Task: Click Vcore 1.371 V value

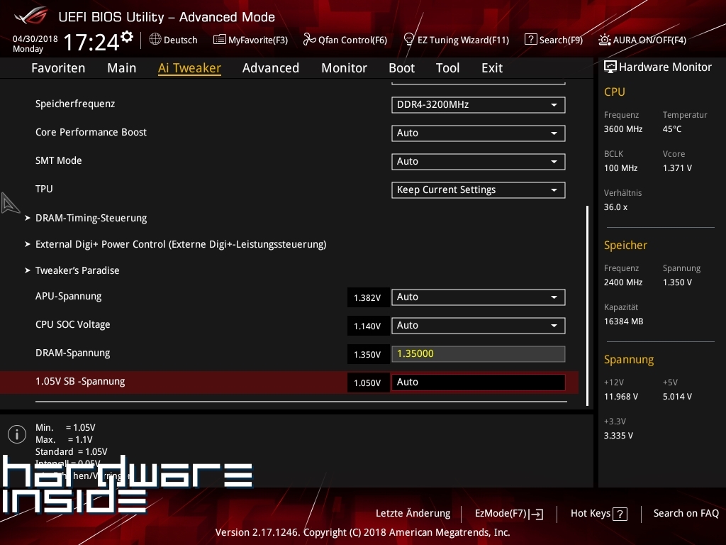Action: click(x=677, y=168)
